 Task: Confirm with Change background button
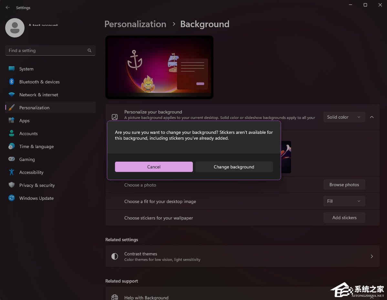[x=234, y=167]
